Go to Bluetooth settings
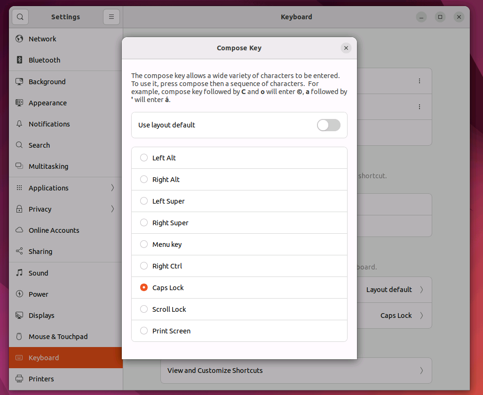This screenshot has width=483, height=395. [66, 60]
